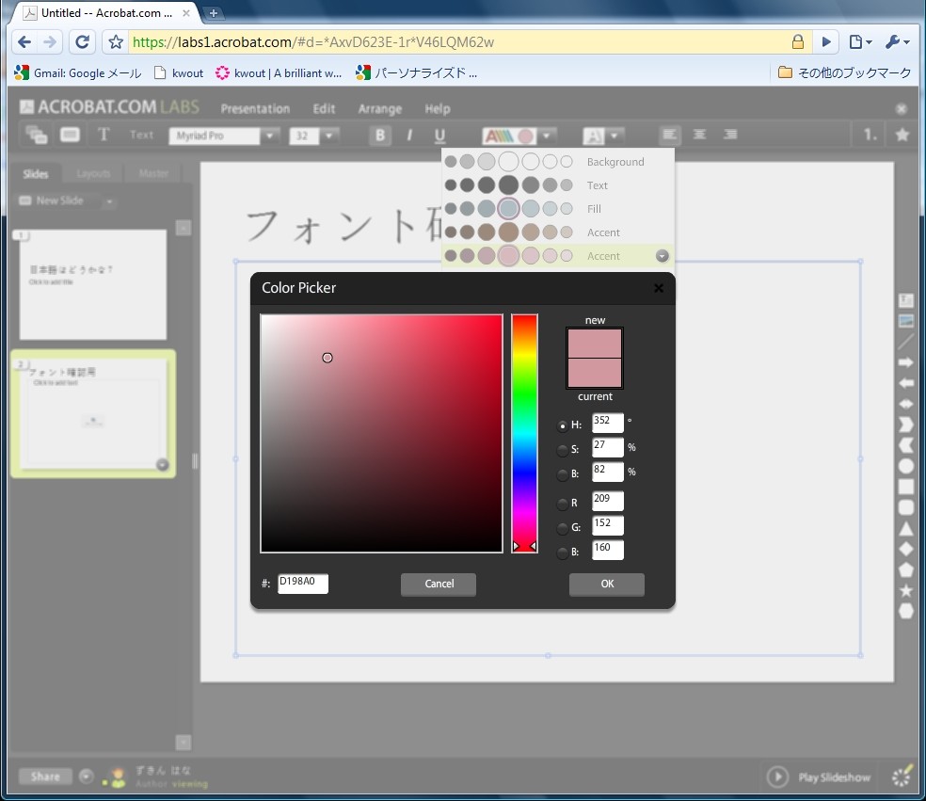The image size is (926, 801).
Task: Insert a star shape from the right sidebar
Action: [904, 590]
